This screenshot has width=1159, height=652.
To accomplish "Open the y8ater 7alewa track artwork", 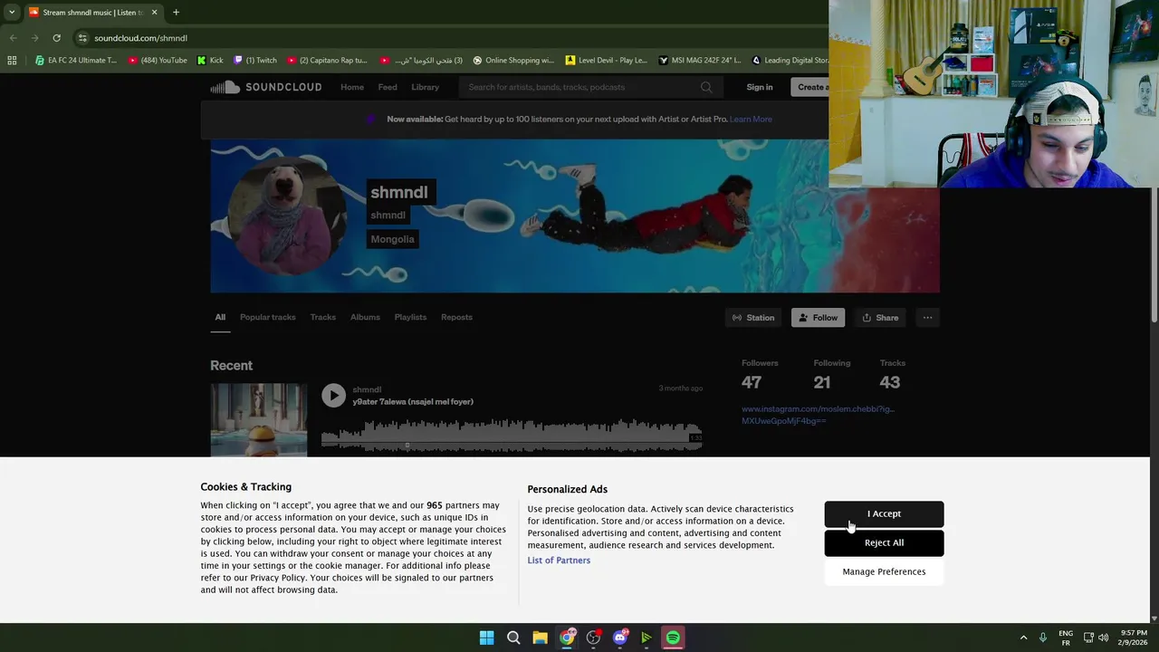I will (259, 420).
